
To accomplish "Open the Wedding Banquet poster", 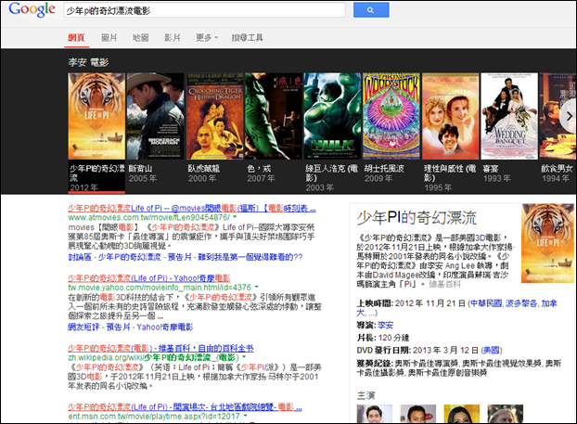I will pyautogui.click(x=509, y=116).
